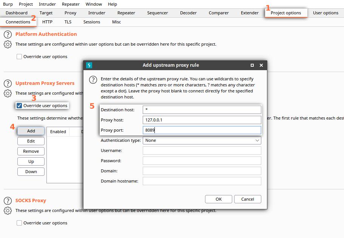The height and width of the screenshot is (238, 344).
Task: Open help for SOCKS Proxy section
Action: pos(8,201)
